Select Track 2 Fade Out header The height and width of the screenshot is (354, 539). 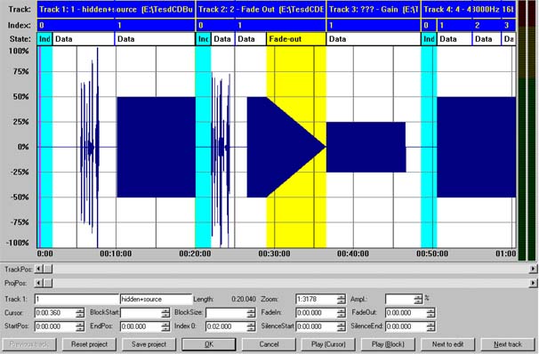(x=261, y=9)
